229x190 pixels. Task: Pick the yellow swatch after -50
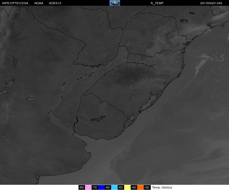[127, 187]
